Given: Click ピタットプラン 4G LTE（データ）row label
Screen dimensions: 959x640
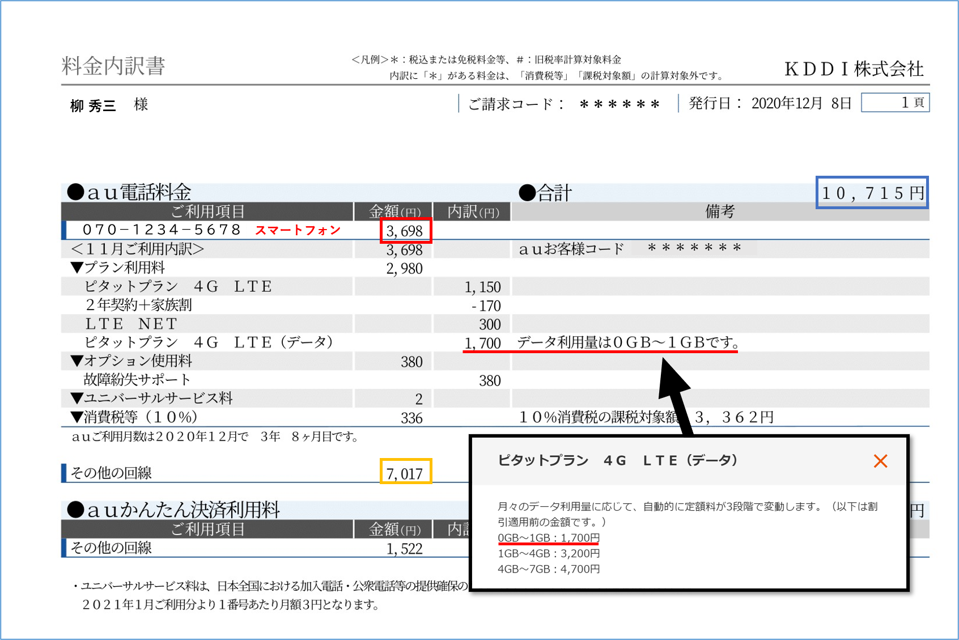Looking at the screenshot, I should (x=209, y=342).
